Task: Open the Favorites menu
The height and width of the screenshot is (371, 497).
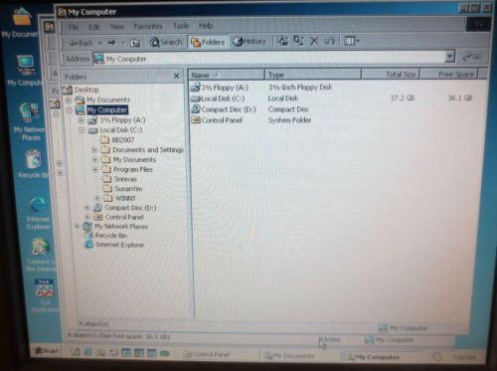Action: coord(148,26)
